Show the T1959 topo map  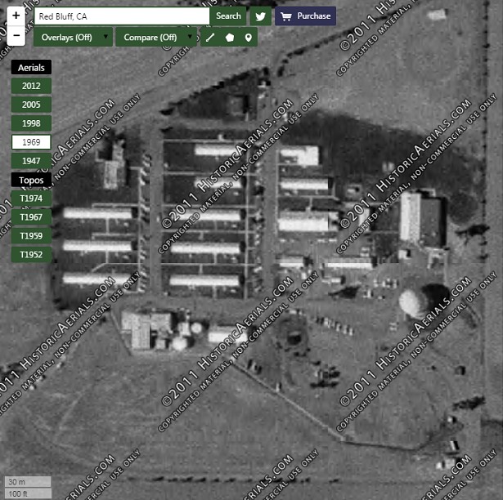31,236
